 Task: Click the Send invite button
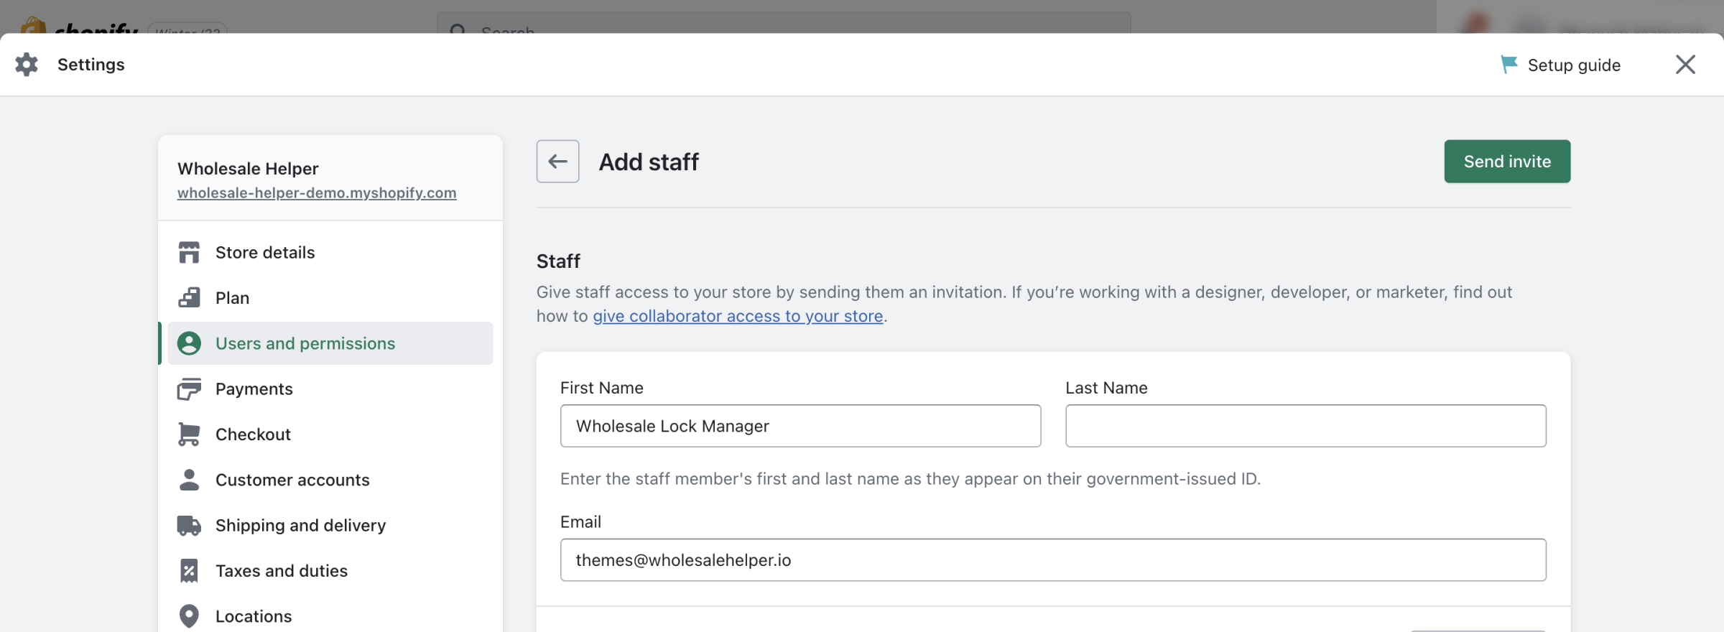pyautogui.click(x=1507, y=162)
